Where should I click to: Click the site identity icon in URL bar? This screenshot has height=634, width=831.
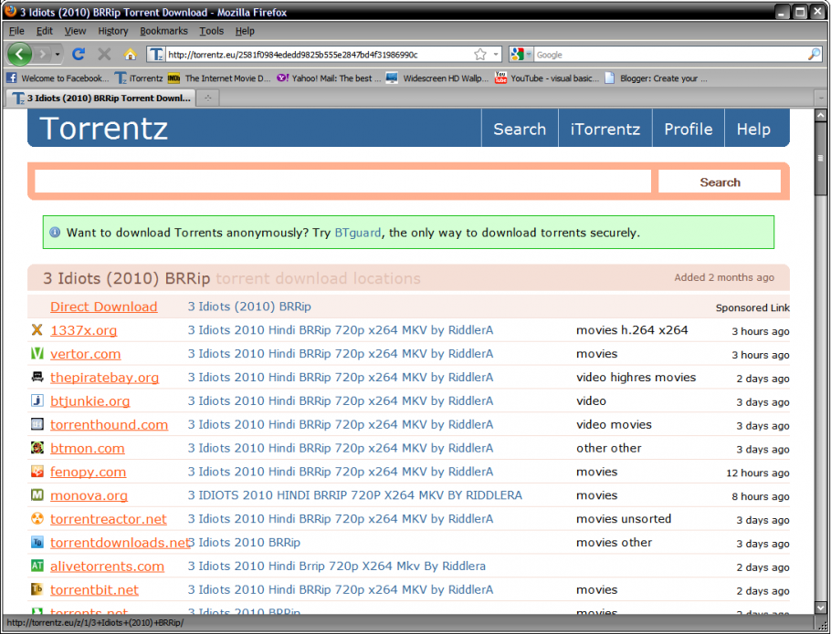click(156, 54)
